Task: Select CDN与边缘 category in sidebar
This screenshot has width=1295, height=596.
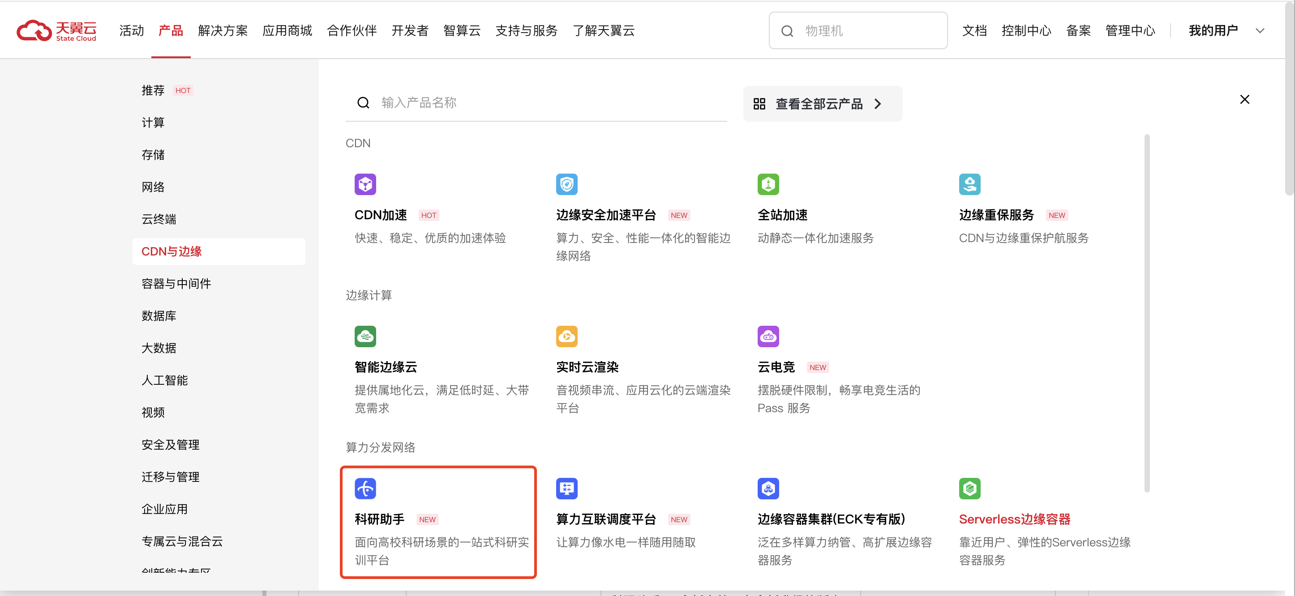Action: point(219,251)
